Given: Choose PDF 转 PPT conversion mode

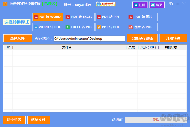Looking at the screenshot, I should 111,17.
